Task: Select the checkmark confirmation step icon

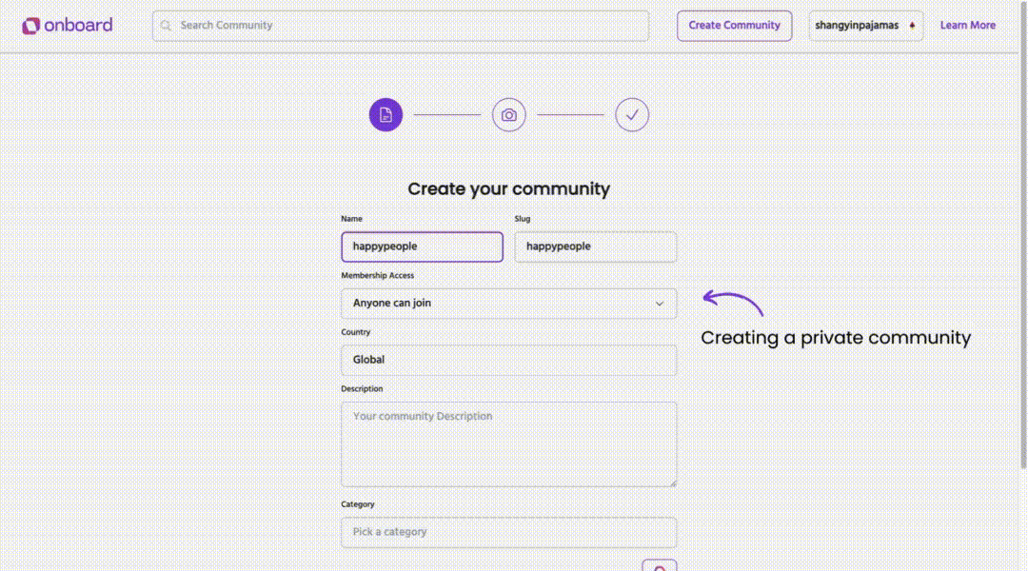Action: (632, 115)
